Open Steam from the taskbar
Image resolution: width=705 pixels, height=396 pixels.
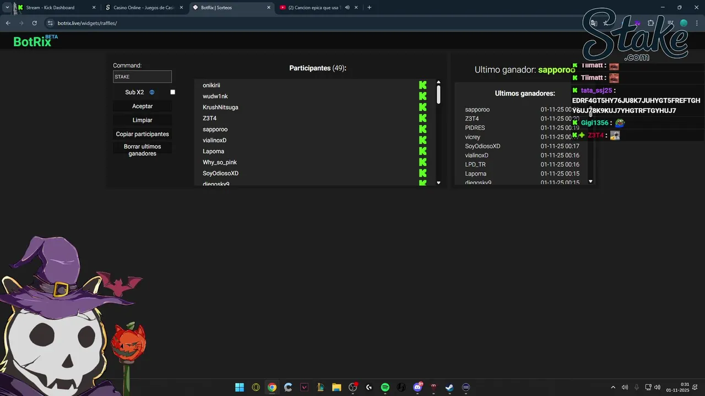[x=449, y=387]
